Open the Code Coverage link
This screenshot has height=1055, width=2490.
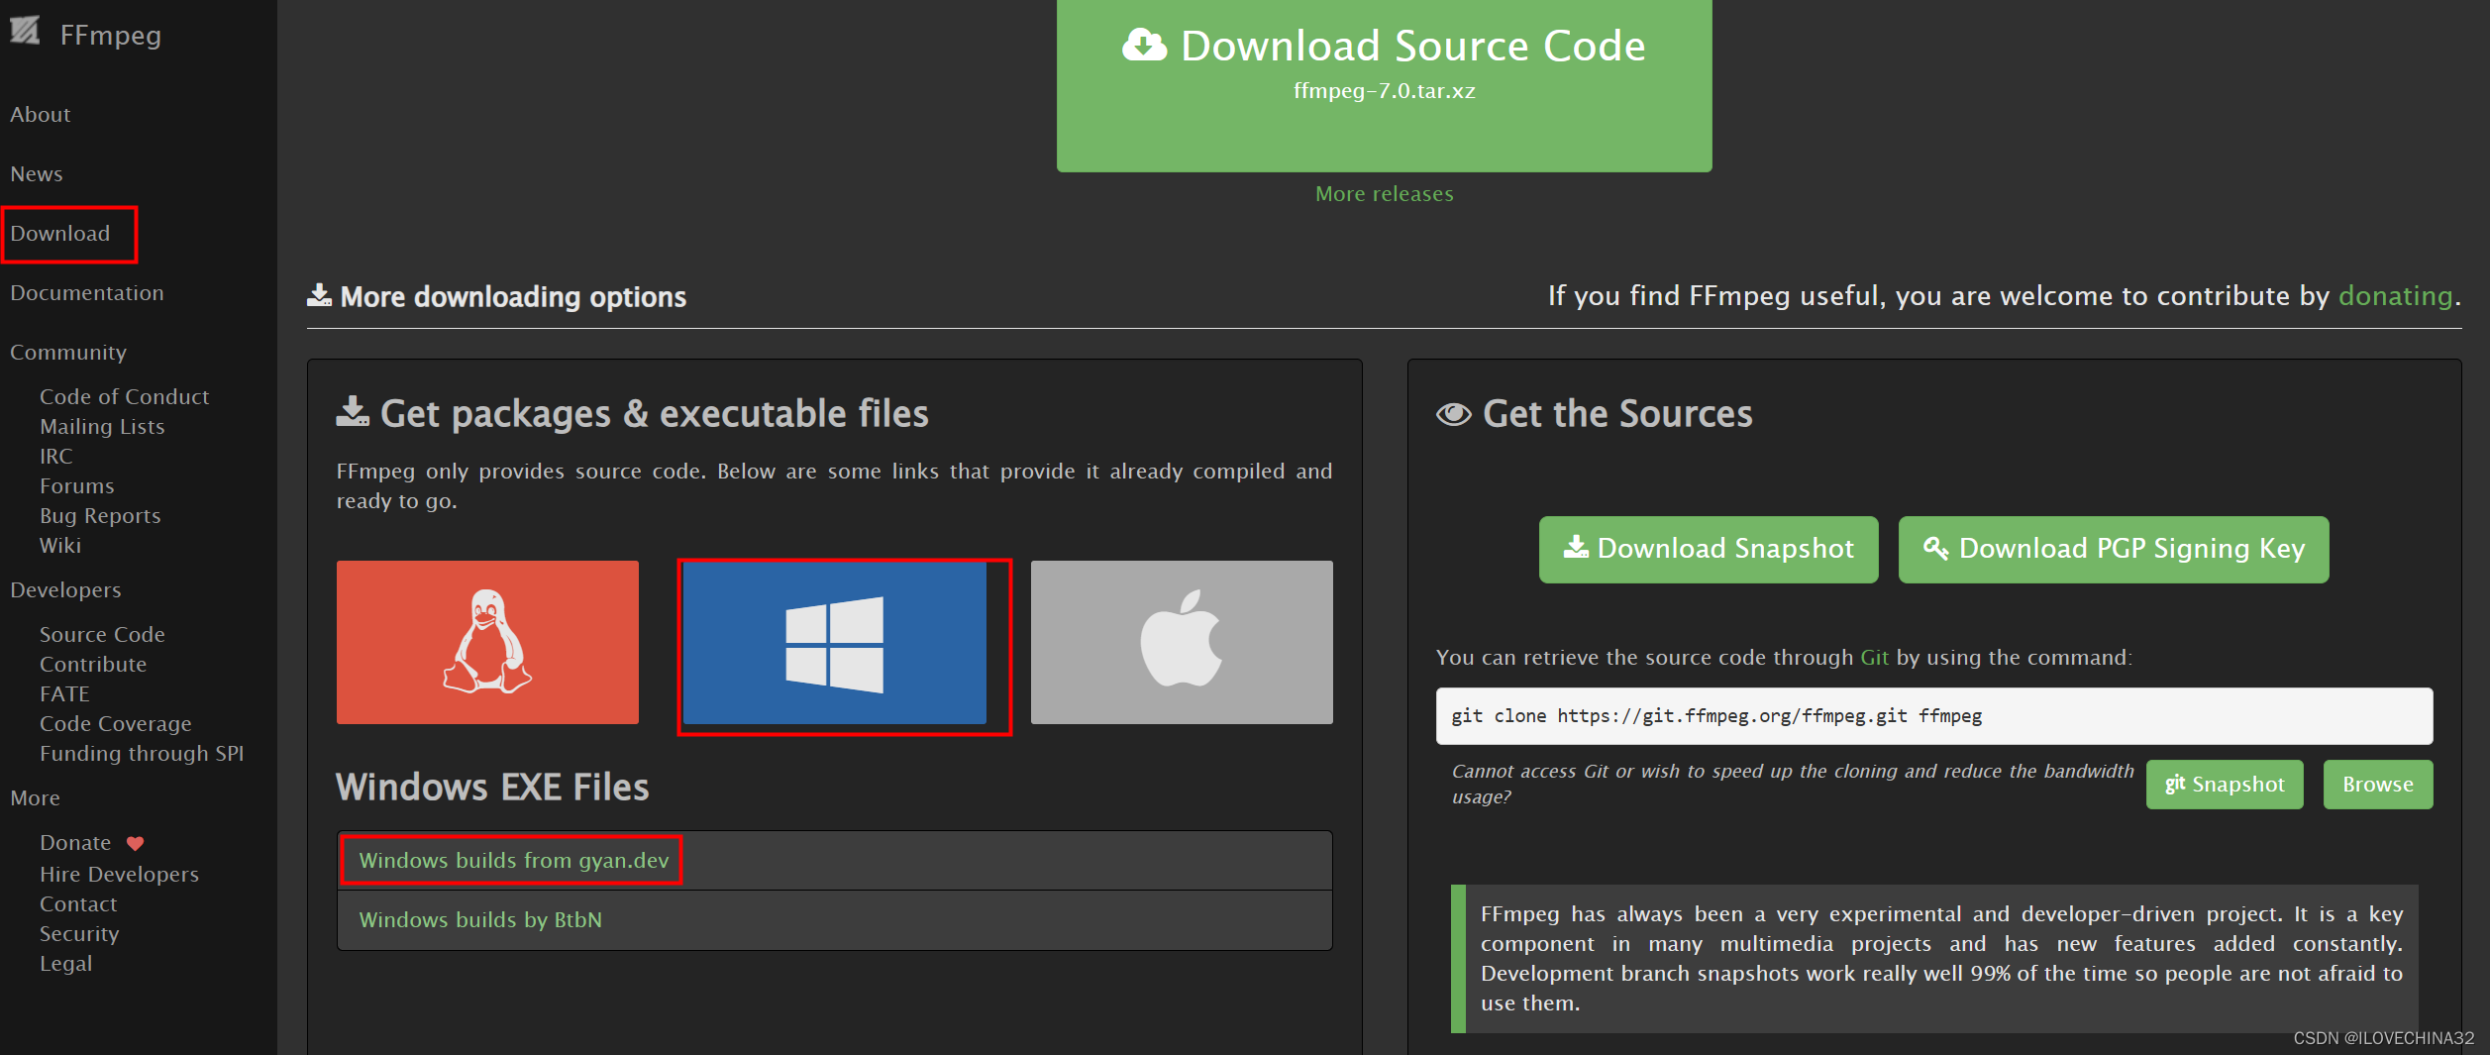116,724
